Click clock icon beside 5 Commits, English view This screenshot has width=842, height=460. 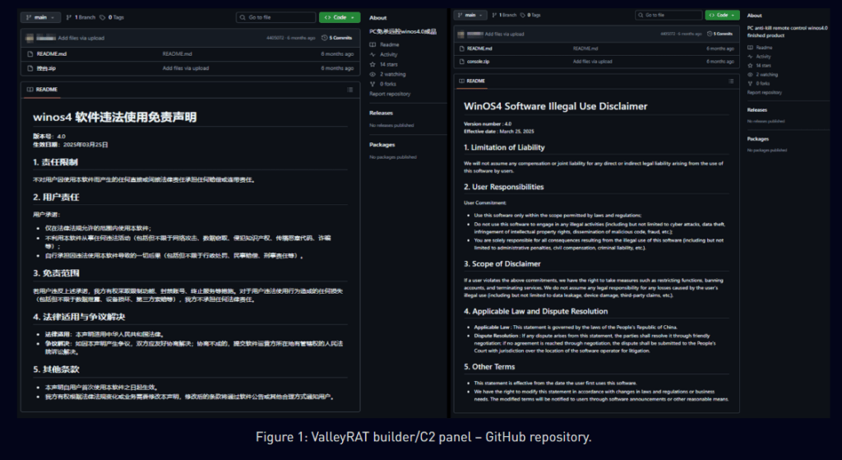(x=710, y=34)
